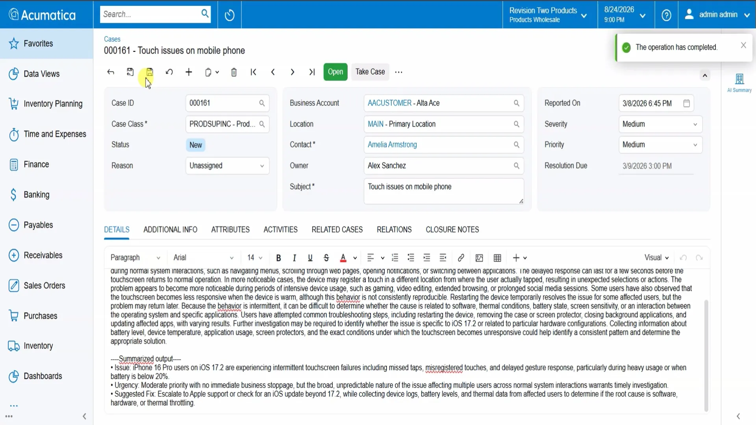Image resolution: width=756 pixels, height=425 pixels.
Task: Open the Amelia Armstrong contact link
Action: pos(392,145)
